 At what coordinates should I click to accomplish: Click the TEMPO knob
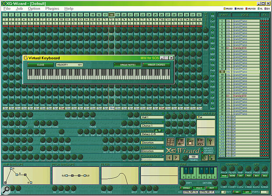tap(185, 158)
